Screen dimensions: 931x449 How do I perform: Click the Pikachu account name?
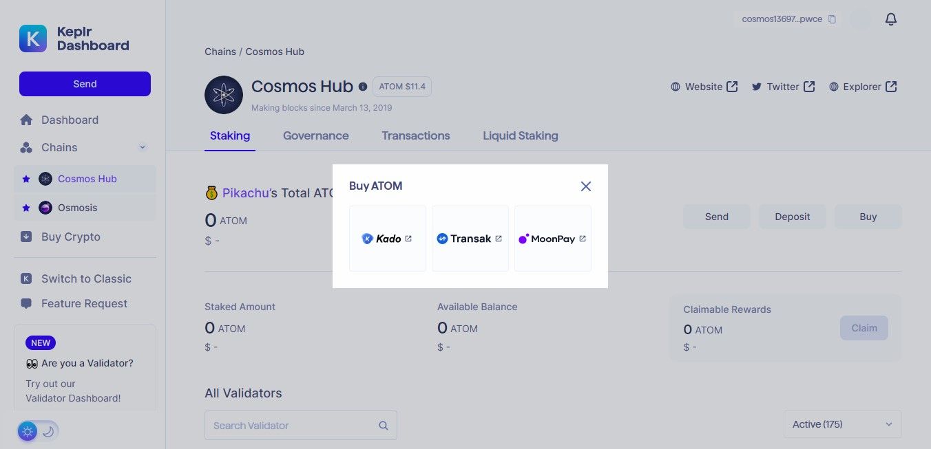(246, 193)
